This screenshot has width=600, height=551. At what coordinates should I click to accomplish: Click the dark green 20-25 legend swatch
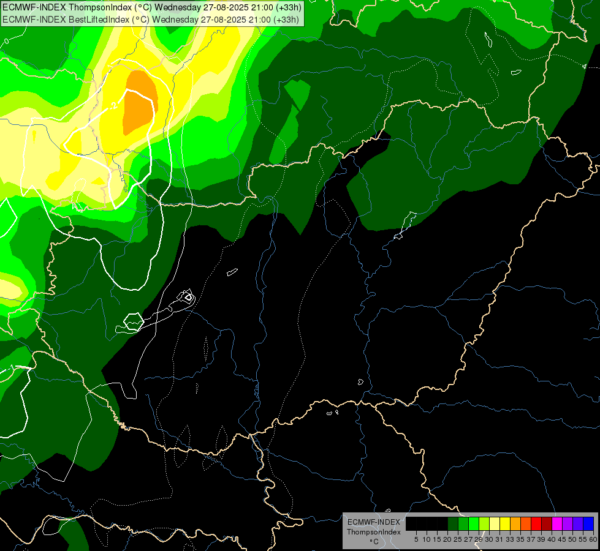point(453,523)
